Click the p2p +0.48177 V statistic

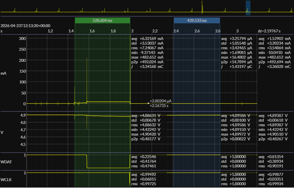point(146,139)
